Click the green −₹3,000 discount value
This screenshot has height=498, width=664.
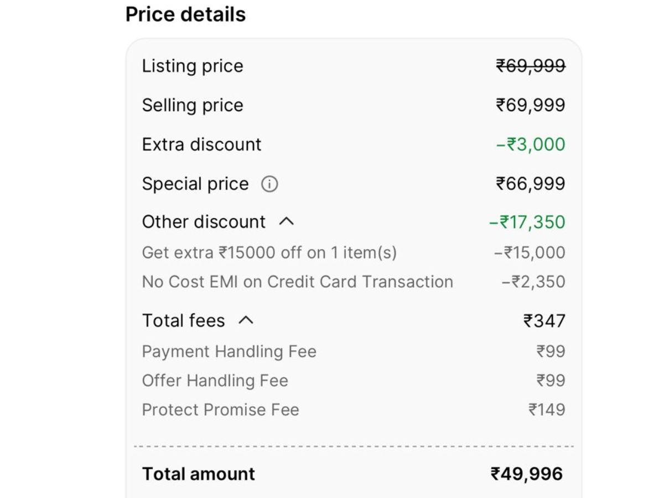coord(530,144)
